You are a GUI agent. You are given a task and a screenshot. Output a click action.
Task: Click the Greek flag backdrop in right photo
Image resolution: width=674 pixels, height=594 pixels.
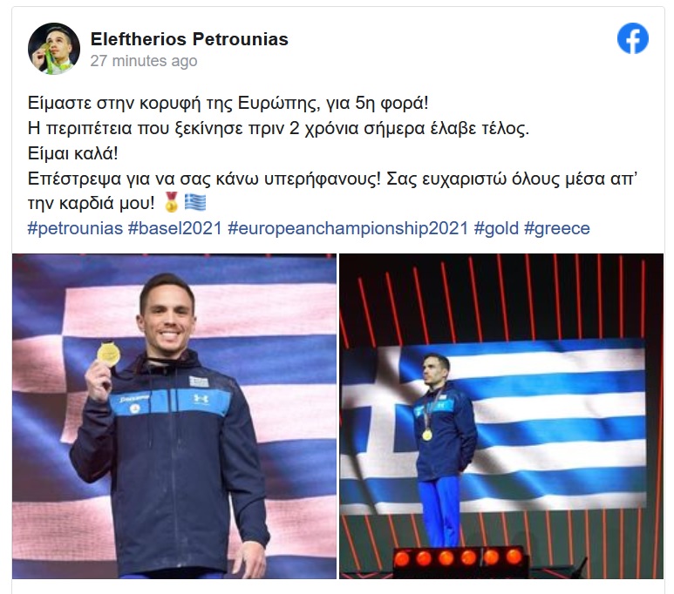click(x=494, y=424)
